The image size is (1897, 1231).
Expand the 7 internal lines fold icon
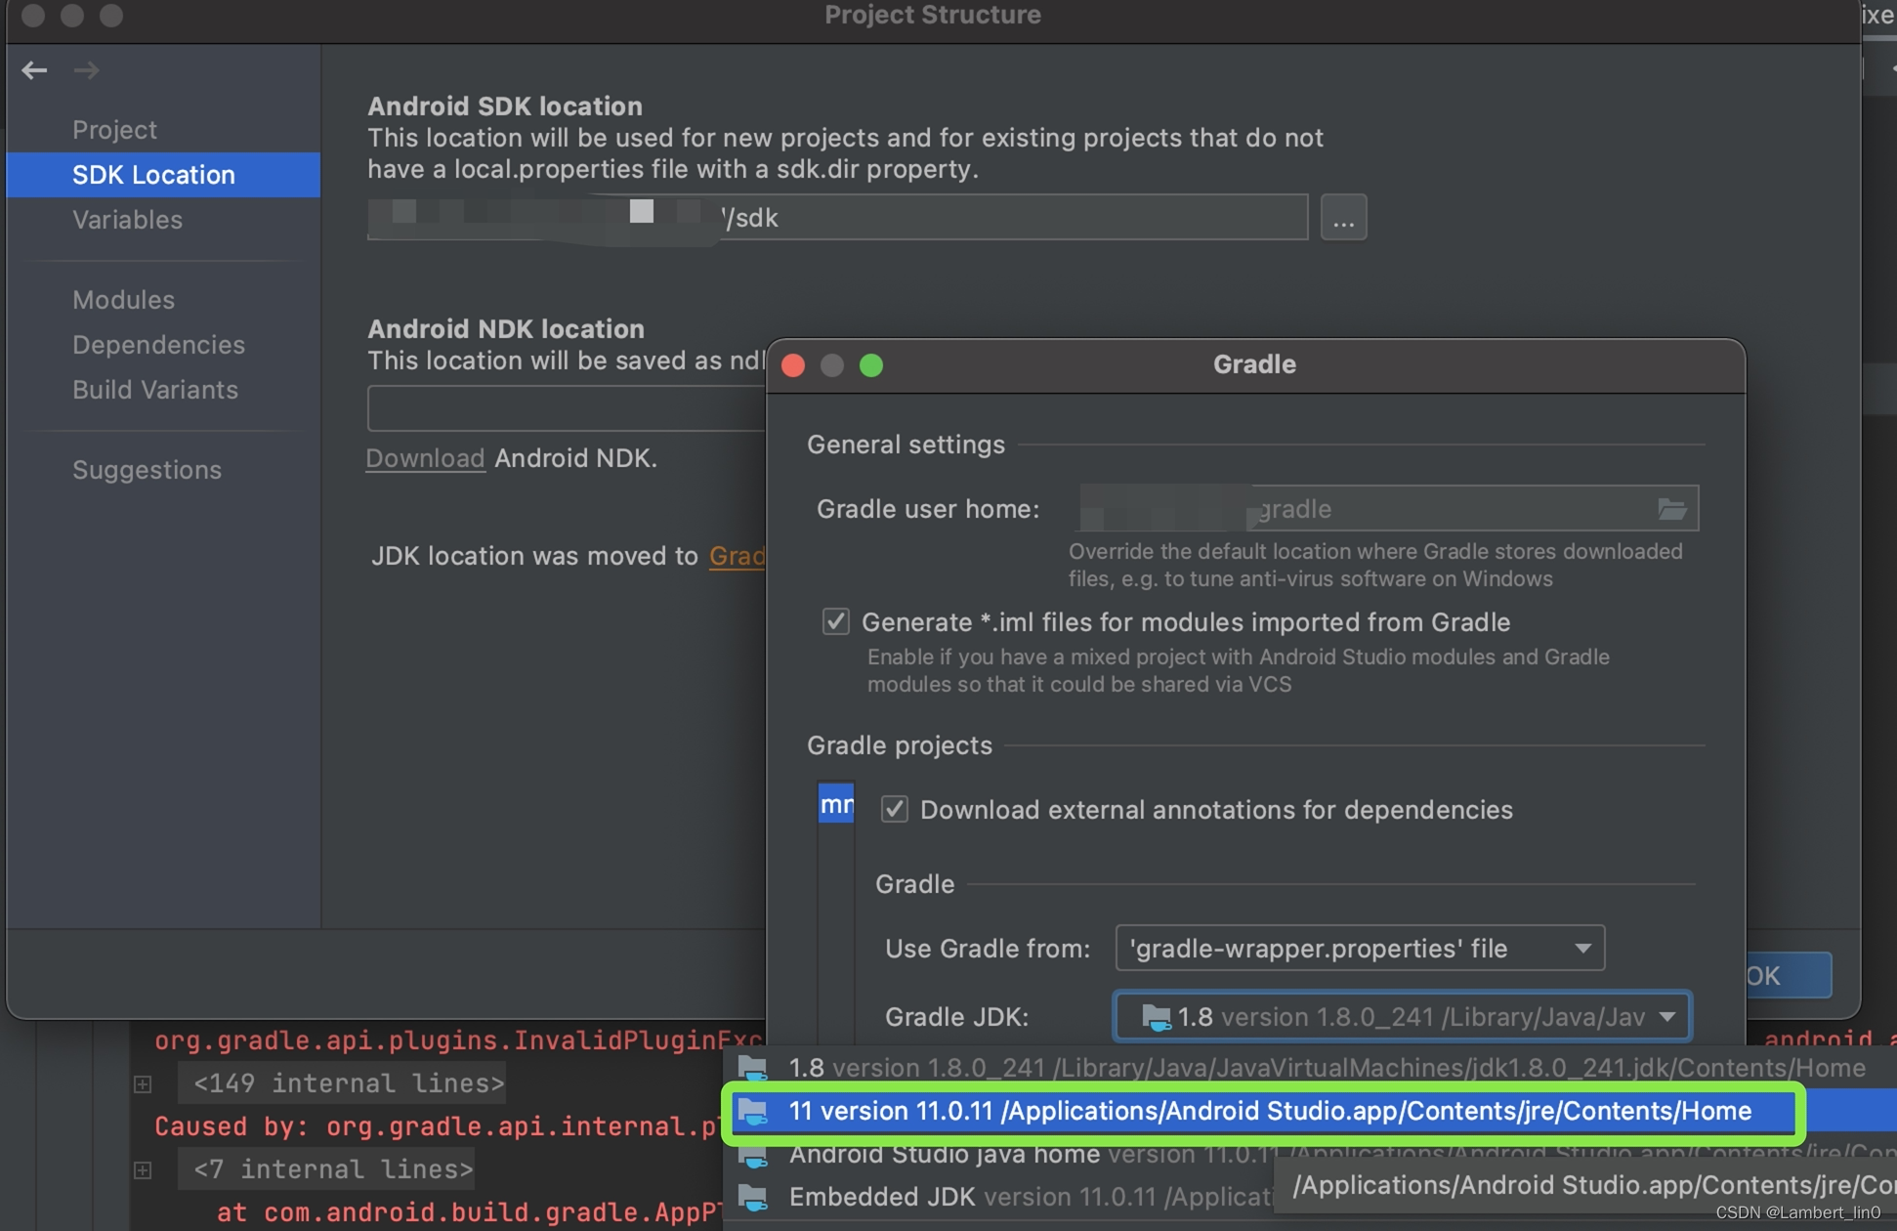(x=143, y=1169)
